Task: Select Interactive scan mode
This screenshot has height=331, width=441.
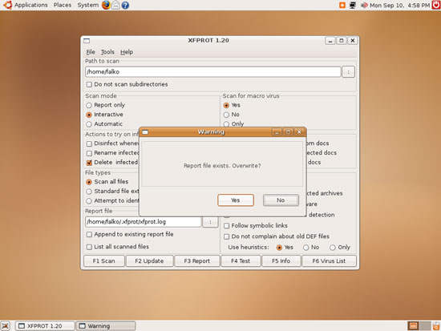Action: 89,115
